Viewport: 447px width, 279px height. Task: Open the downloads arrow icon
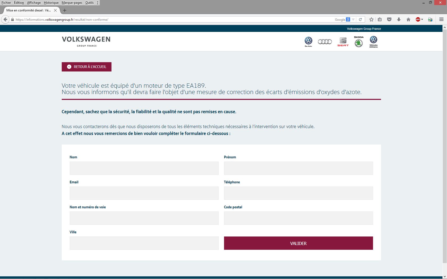(x=399, y=19)
